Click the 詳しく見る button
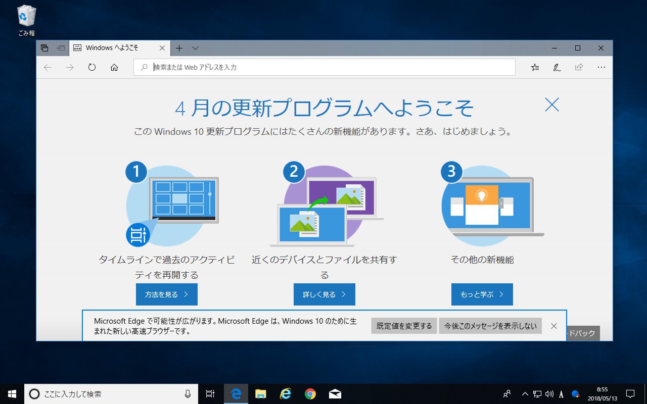647x404 pixels. (x=324, y=294)
